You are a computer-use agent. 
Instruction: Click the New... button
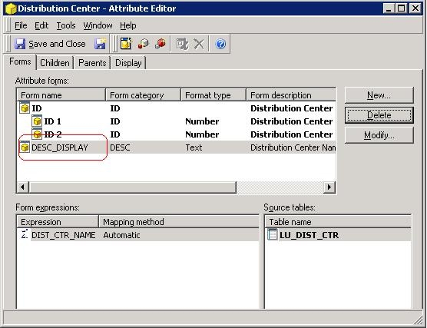point(379,95)
